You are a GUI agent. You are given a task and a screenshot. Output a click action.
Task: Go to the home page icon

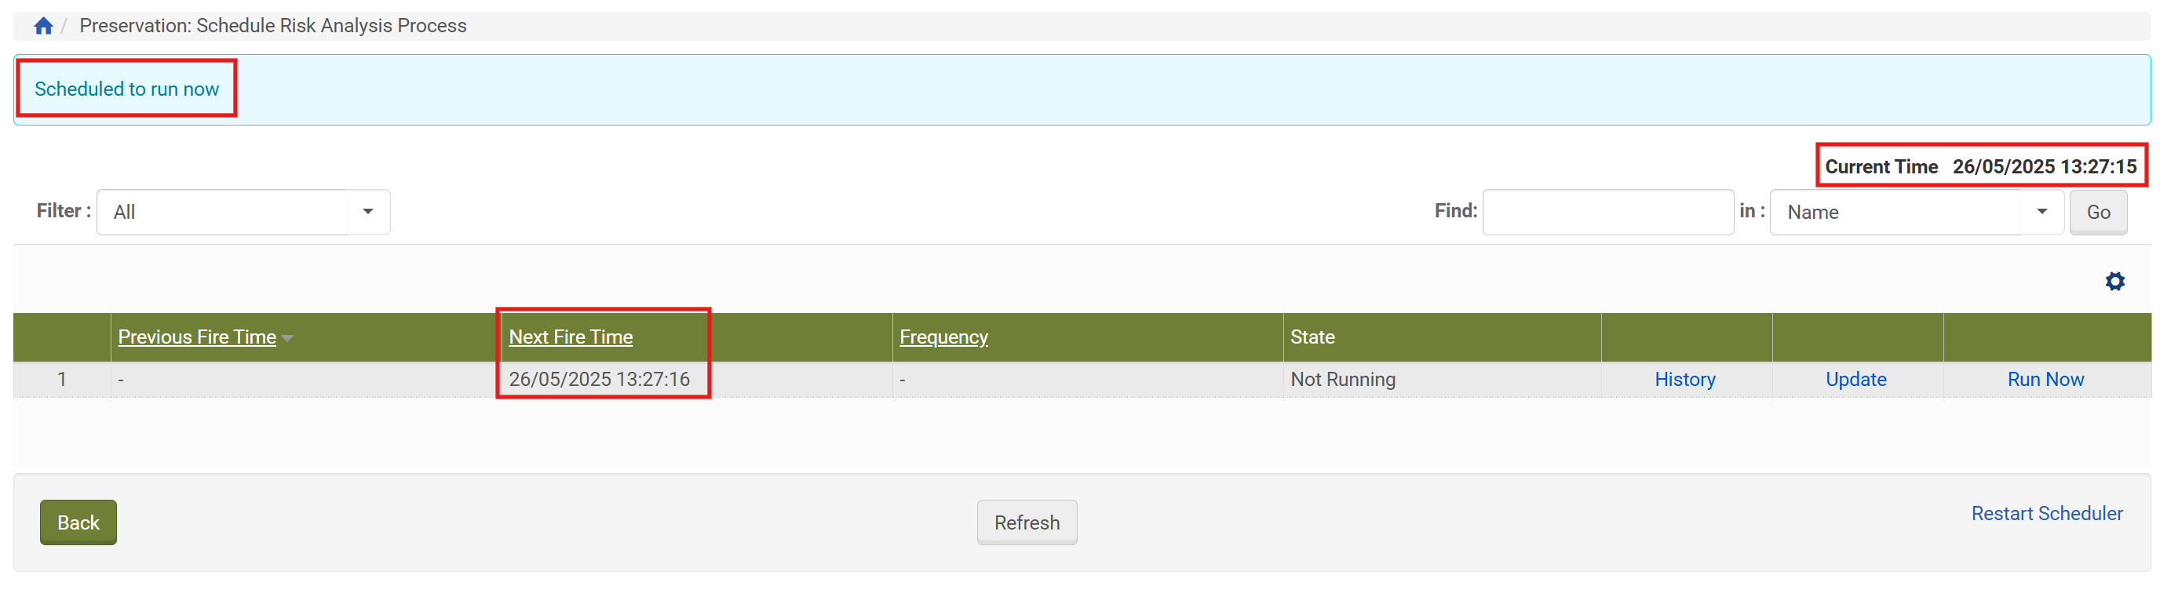[x=44, y=26]
